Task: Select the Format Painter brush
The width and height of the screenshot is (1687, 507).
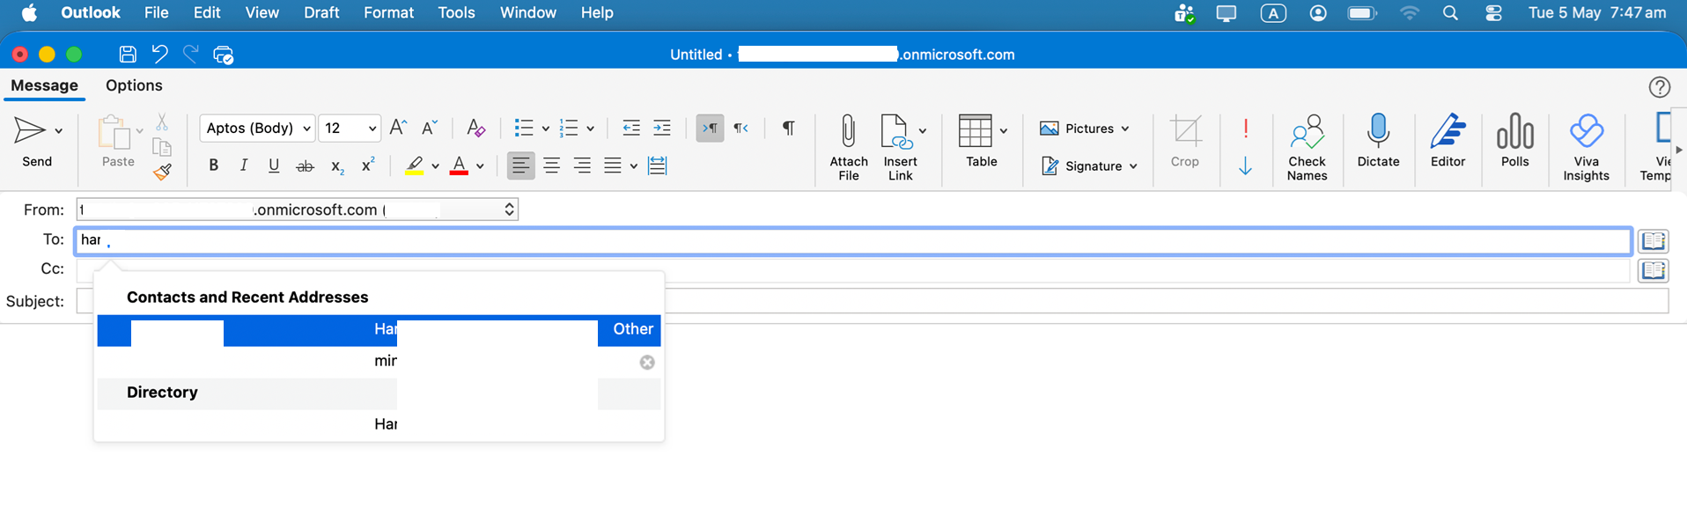Action: (162, 172)
